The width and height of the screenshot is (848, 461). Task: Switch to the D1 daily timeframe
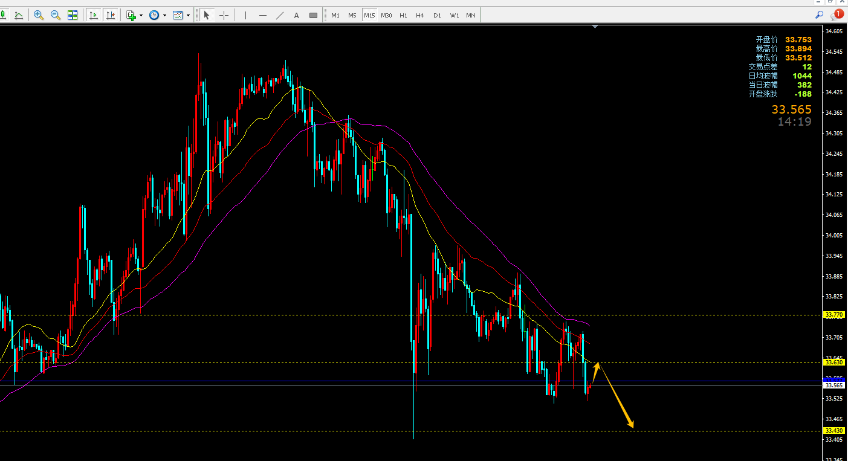tap(437, 15)
